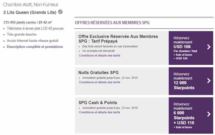This screenshot has width=215, height=135.
Task: View Conditions et détails for SPG Cash & Points
Action: (x=100, y=112)
